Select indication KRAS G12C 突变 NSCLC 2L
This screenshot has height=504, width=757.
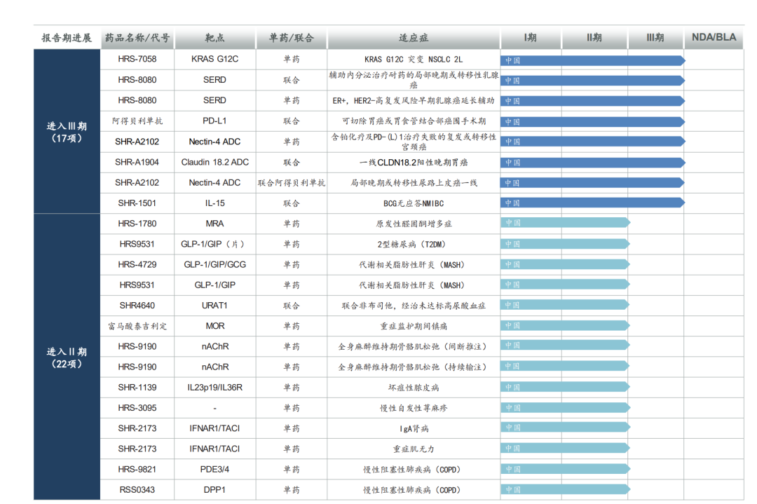pyautogui.click(x=414, y=60)
